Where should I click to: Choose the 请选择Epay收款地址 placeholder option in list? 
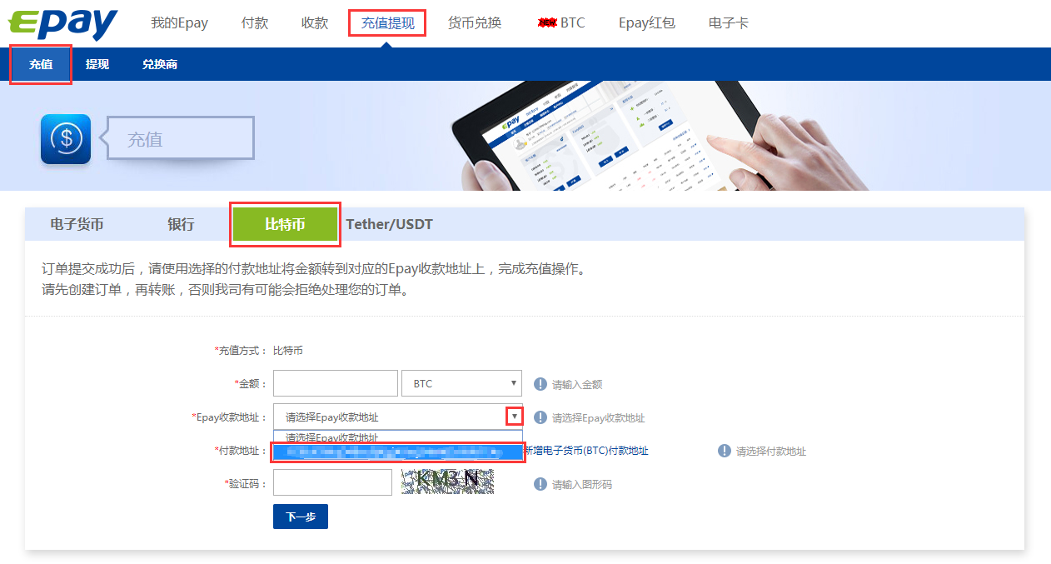click(x=397, y=436)
